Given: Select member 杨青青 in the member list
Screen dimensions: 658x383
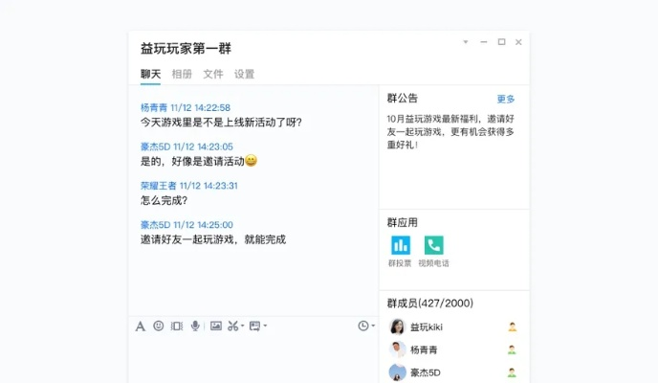Looking at the screenshot, I should click(x=428, y=349).
